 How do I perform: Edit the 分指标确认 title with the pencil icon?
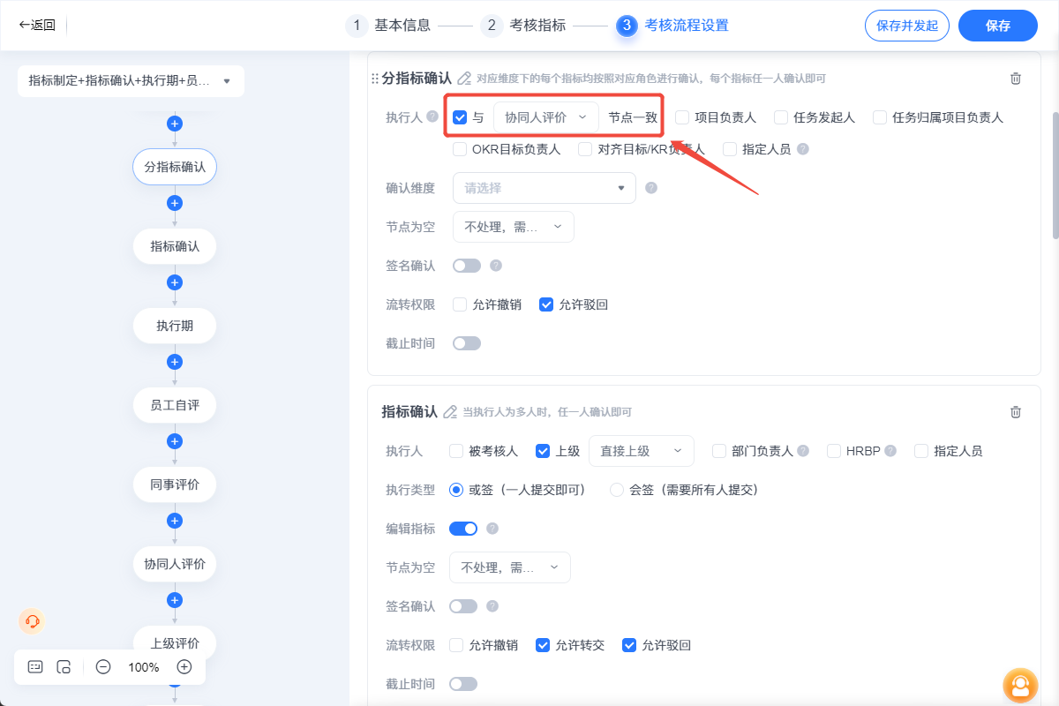464,79
